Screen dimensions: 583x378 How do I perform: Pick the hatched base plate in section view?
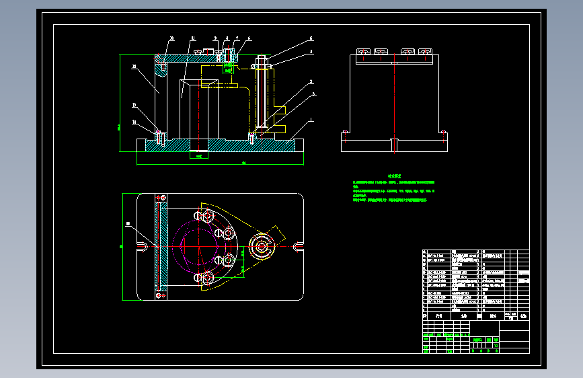point(220,145)
